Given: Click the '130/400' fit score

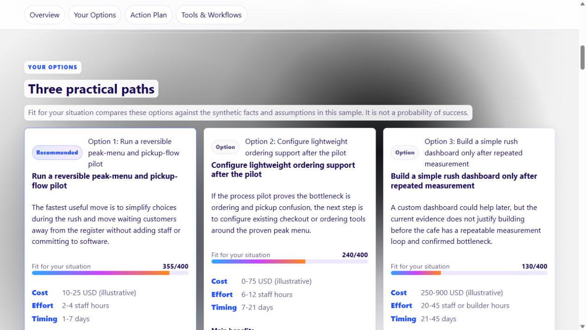Looking at the screenshot, I should coord(534,267).
